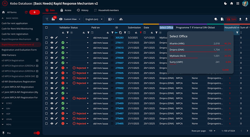The height and width of the screenshot is (137, 250).
Task: Expand the LEGAL section
Action: (x=3, y=119)
